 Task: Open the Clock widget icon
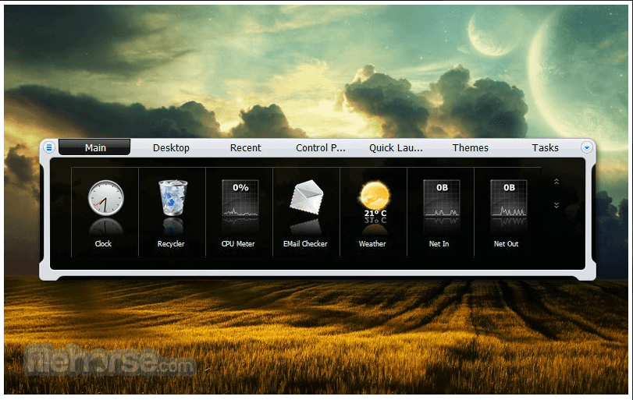[x=106, y=198]
